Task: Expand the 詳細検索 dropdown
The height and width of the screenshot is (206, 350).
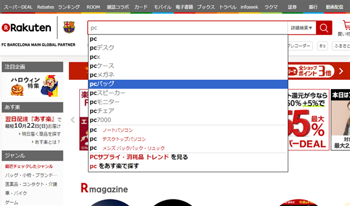Action: click(x=301, y=28)
